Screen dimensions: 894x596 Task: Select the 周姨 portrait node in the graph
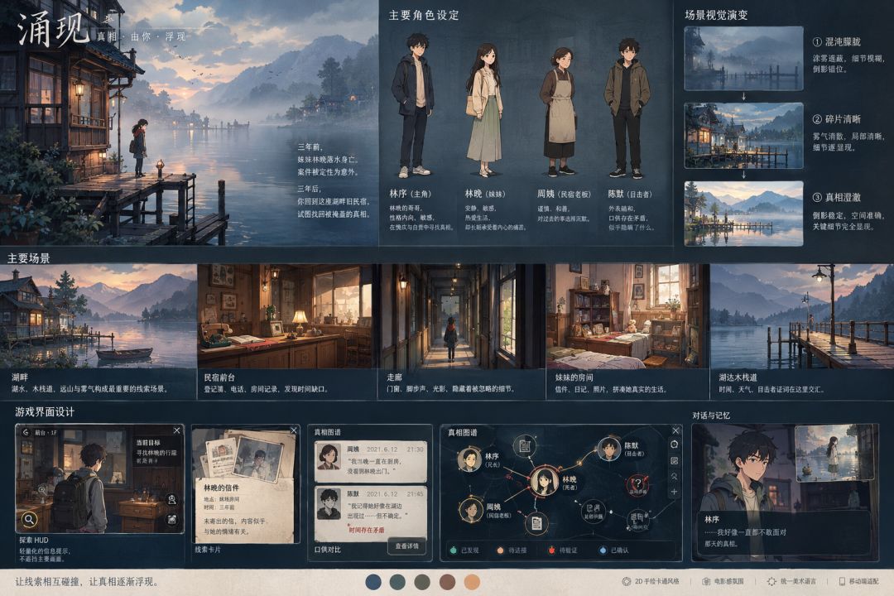472,510
